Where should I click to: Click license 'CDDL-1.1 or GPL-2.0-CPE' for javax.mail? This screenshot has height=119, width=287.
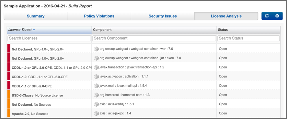point(32,86)
